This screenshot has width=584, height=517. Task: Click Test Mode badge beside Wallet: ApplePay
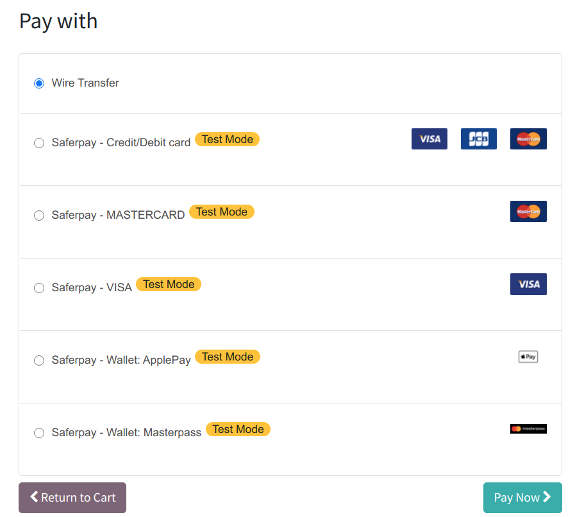click(x=227, y=357)
